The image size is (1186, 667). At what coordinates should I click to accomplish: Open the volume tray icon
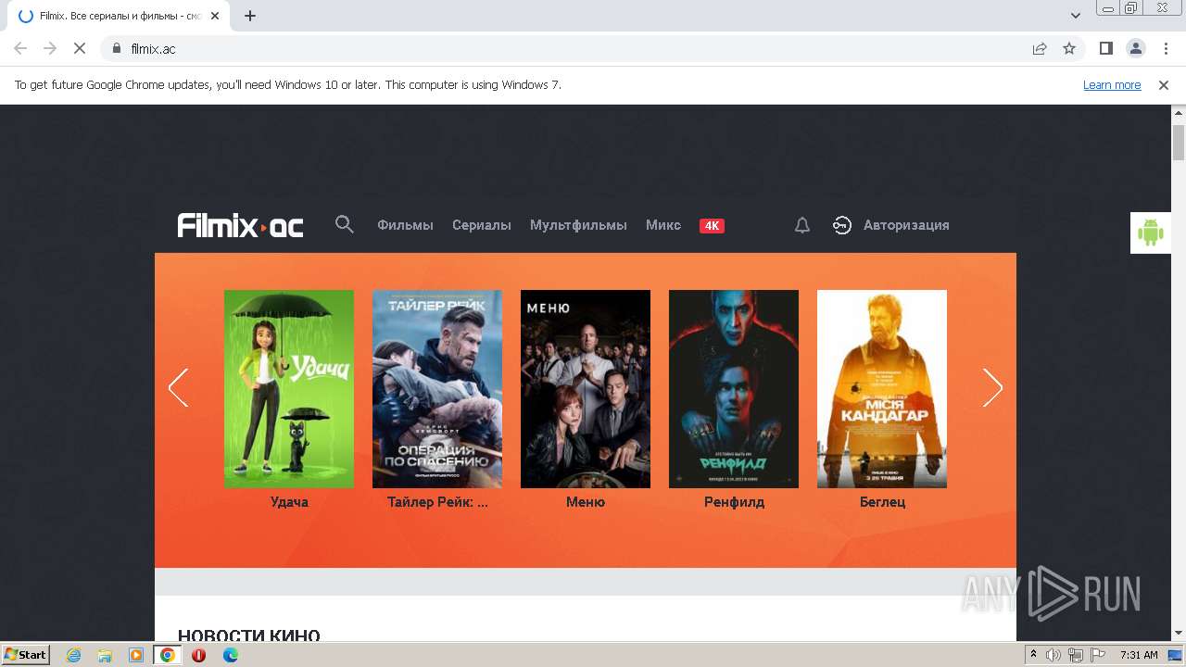1054,655
